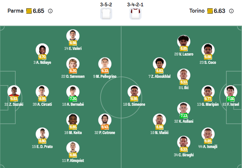
Task: Select the 3-5-2 formation label
Action: (x=106, y=4)
